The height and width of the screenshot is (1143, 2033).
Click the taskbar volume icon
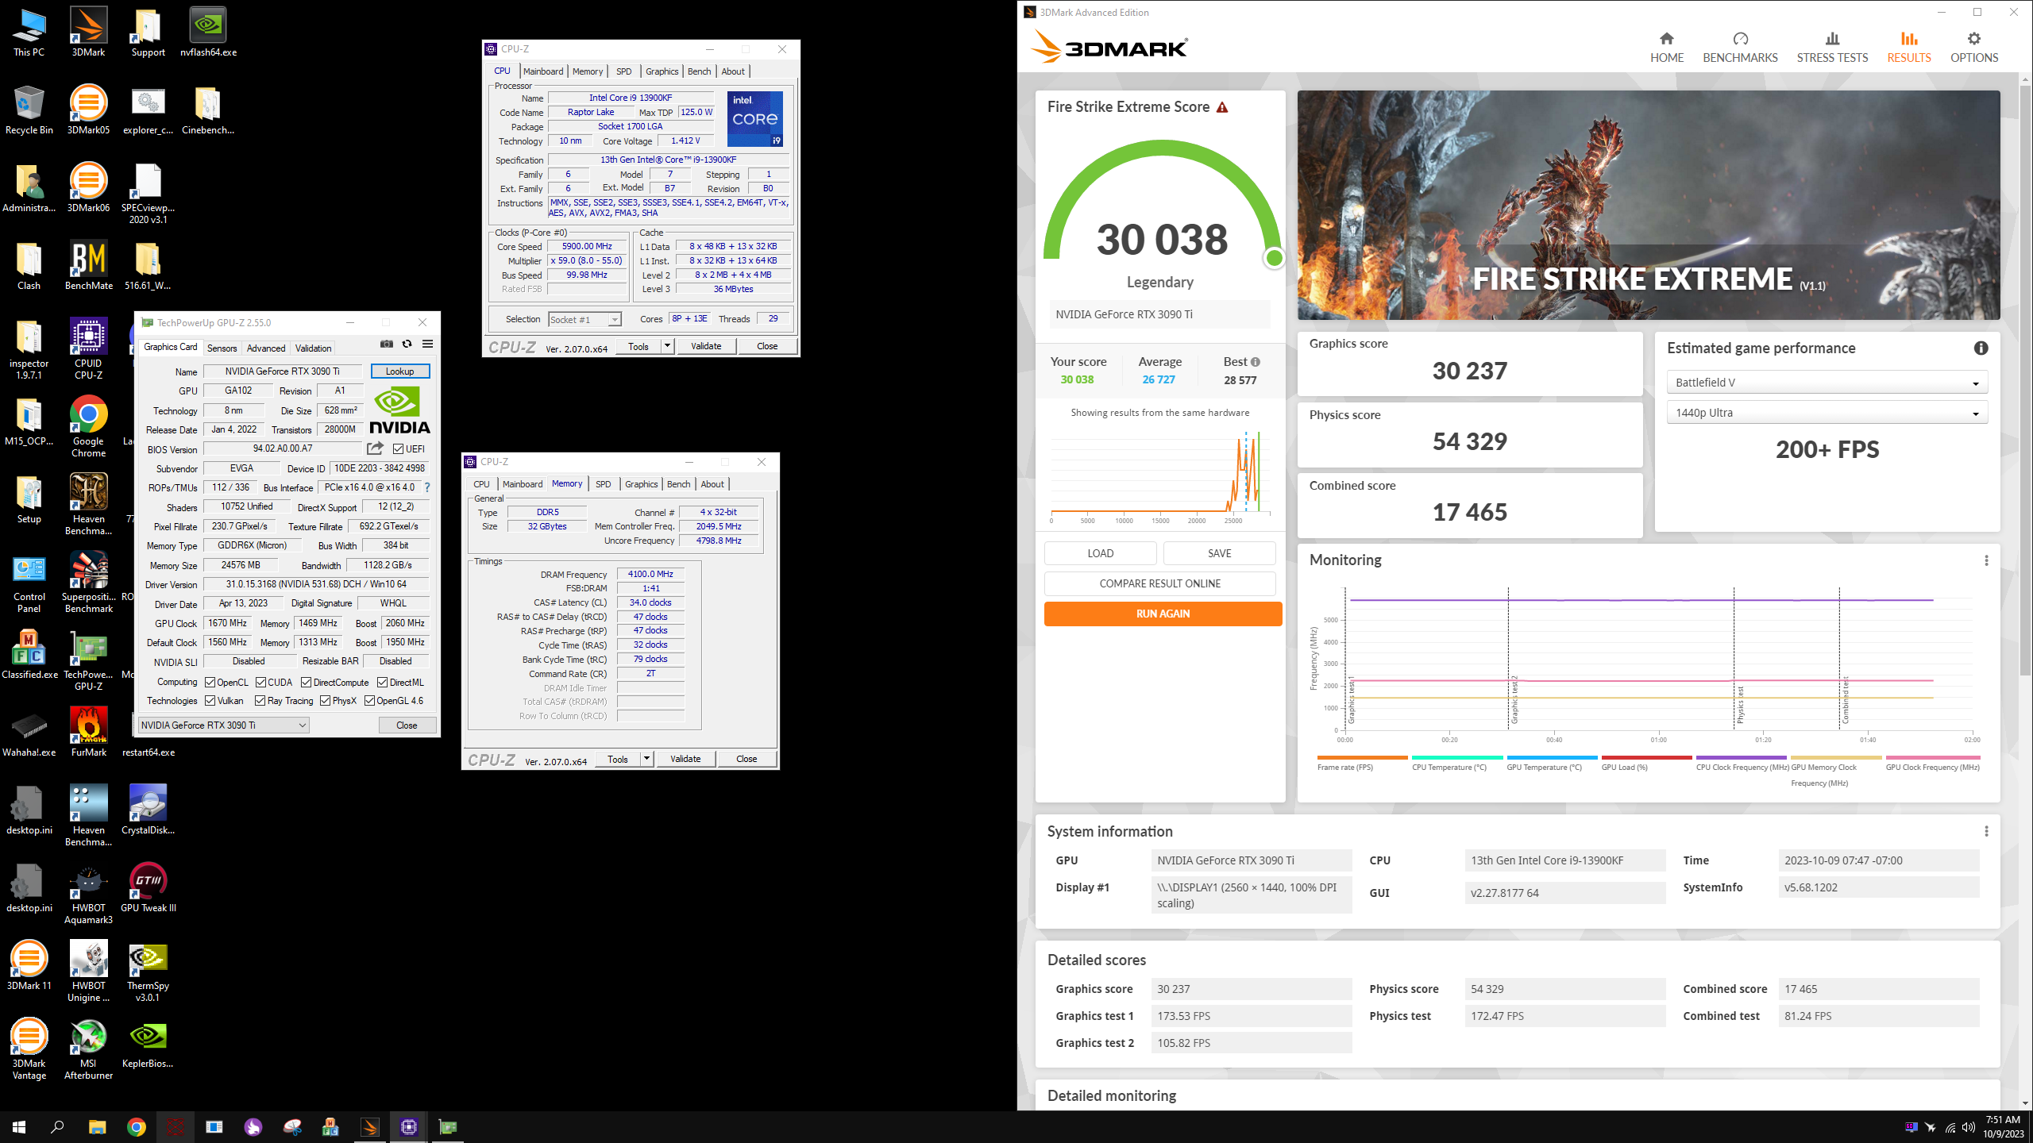tap(1969, 1127)
